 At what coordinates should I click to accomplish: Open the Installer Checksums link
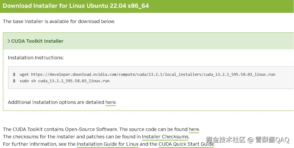tap(165, 137)
